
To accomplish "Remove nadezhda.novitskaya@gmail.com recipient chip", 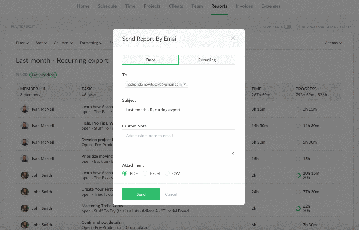I will [x=185, y=85].
